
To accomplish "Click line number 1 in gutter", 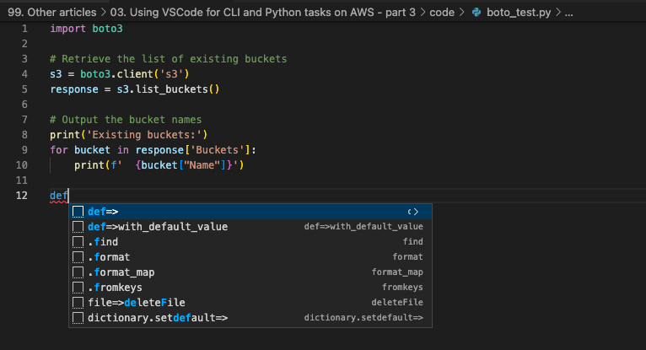I will coord(24,29).
